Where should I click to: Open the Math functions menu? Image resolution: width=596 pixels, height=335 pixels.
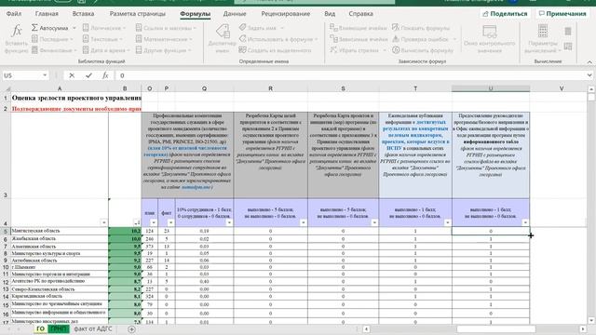(164, 39)
